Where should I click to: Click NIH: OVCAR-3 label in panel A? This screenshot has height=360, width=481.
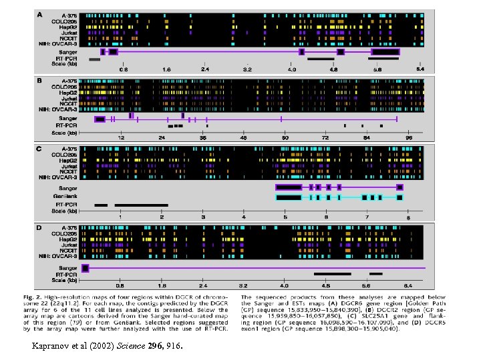(x=58, y=44)
